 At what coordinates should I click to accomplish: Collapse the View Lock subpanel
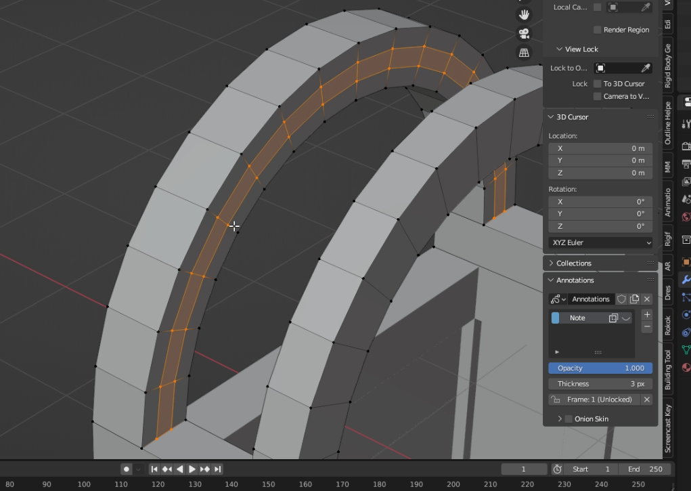pyautogui.click(x=559, y=49)
